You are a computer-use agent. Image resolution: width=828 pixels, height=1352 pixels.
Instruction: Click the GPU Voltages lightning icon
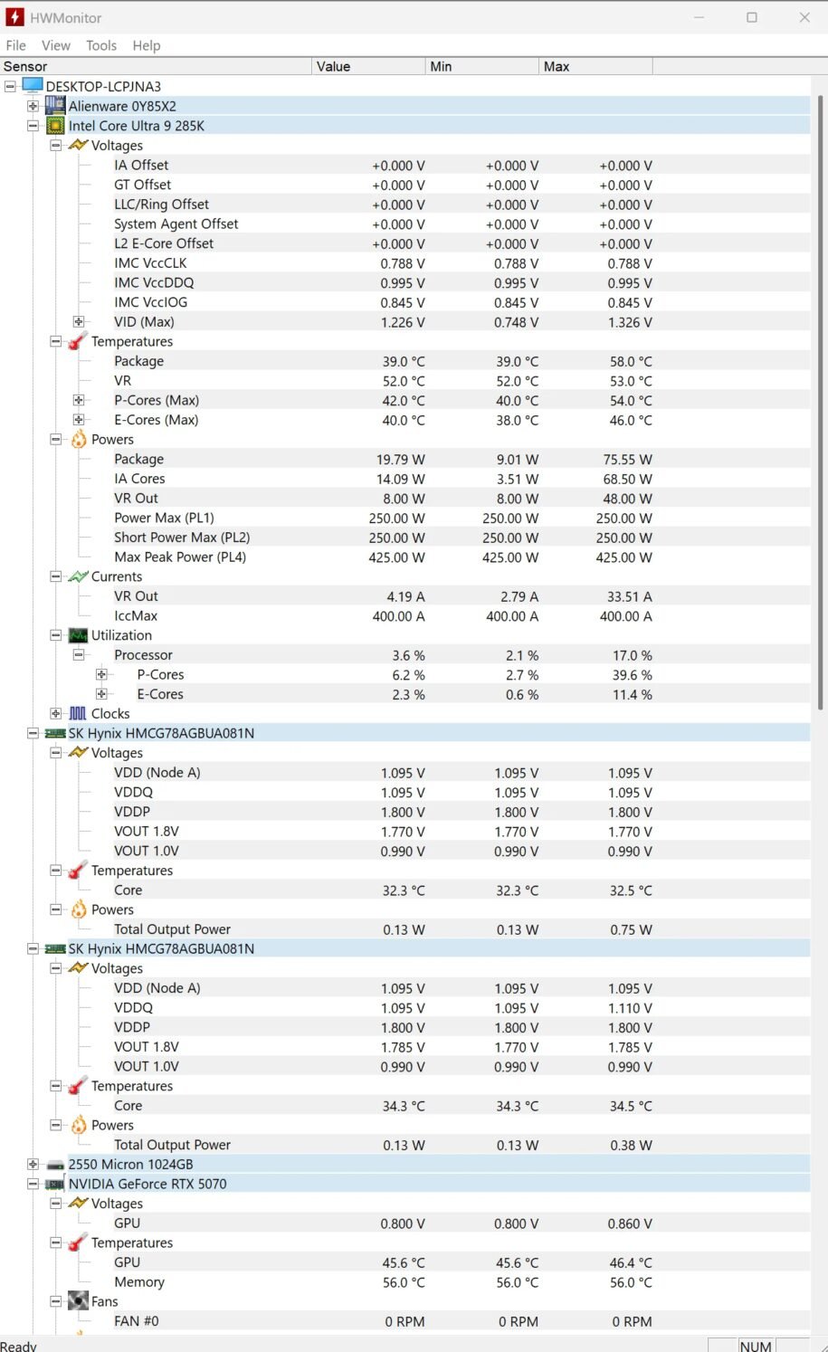click(79, 1204)
